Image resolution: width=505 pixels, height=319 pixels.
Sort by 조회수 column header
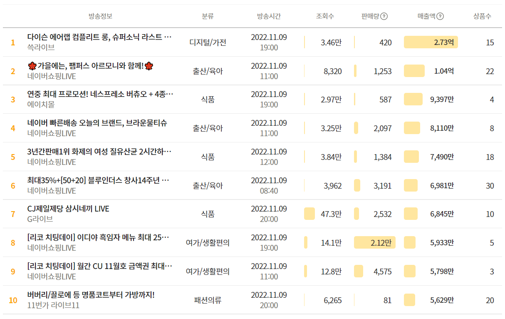coord(325,16)
